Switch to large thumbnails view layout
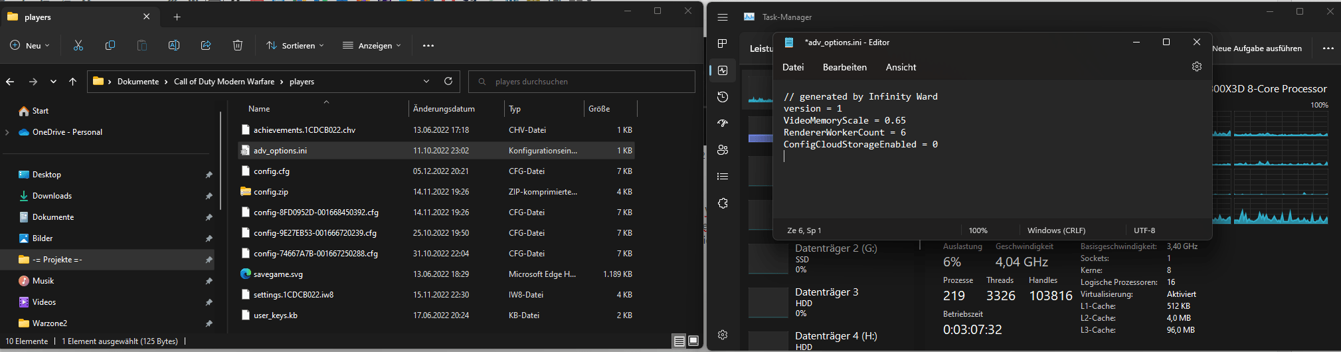The height and width of the screenshot is (352, 1341). pyautogui.click(x=693, y=341)
